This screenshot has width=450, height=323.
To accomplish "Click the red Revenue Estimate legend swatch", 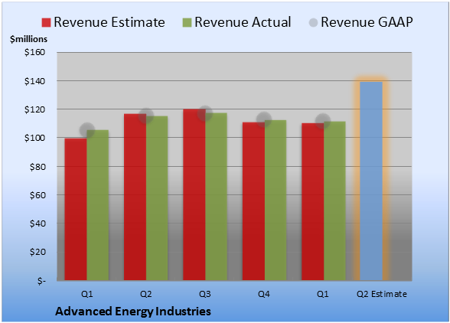I will pyautogui.click(x=46, y=23).
